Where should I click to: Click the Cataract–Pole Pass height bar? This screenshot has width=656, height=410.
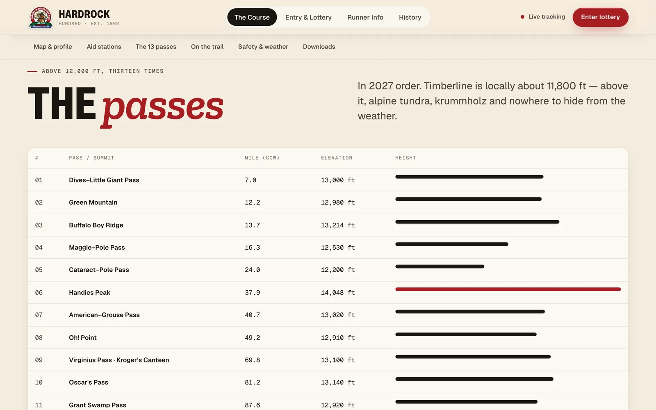point(440,266)
